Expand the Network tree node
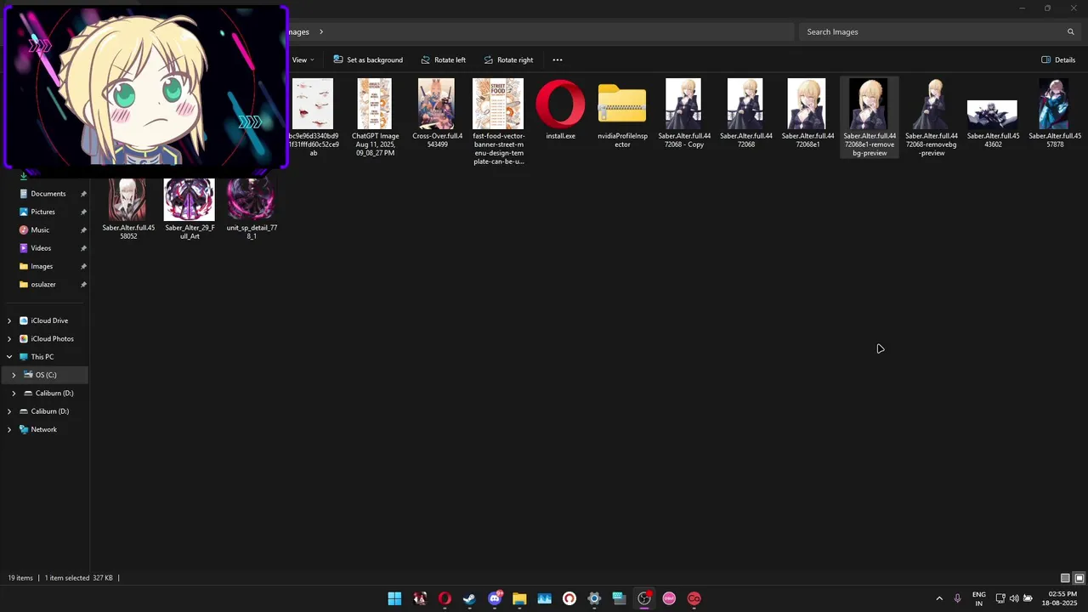Screen dimensions: 1088x612 9,429
